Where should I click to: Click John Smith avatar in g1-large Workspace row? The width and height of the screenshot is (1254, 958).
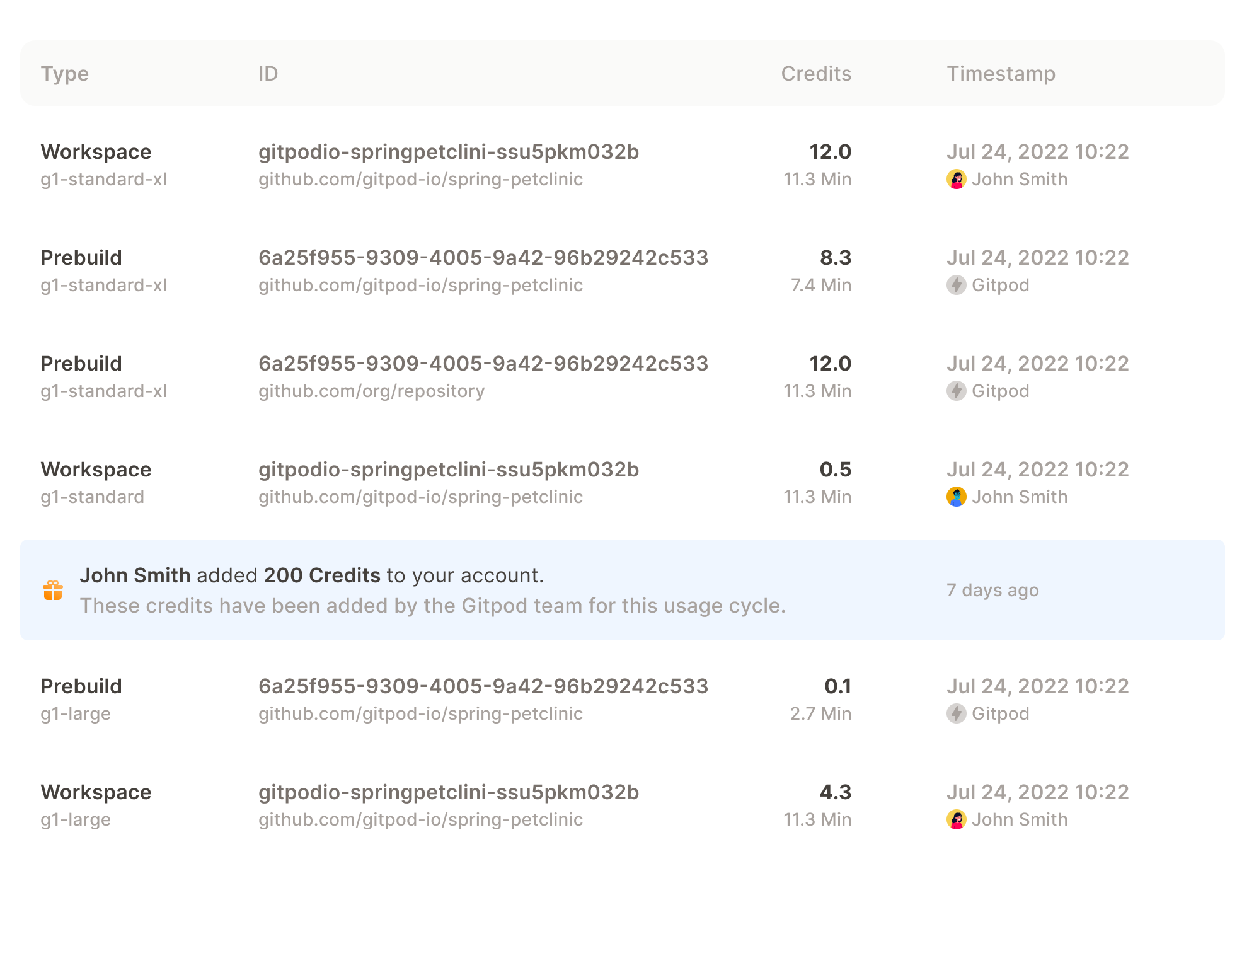coord(956,820)
